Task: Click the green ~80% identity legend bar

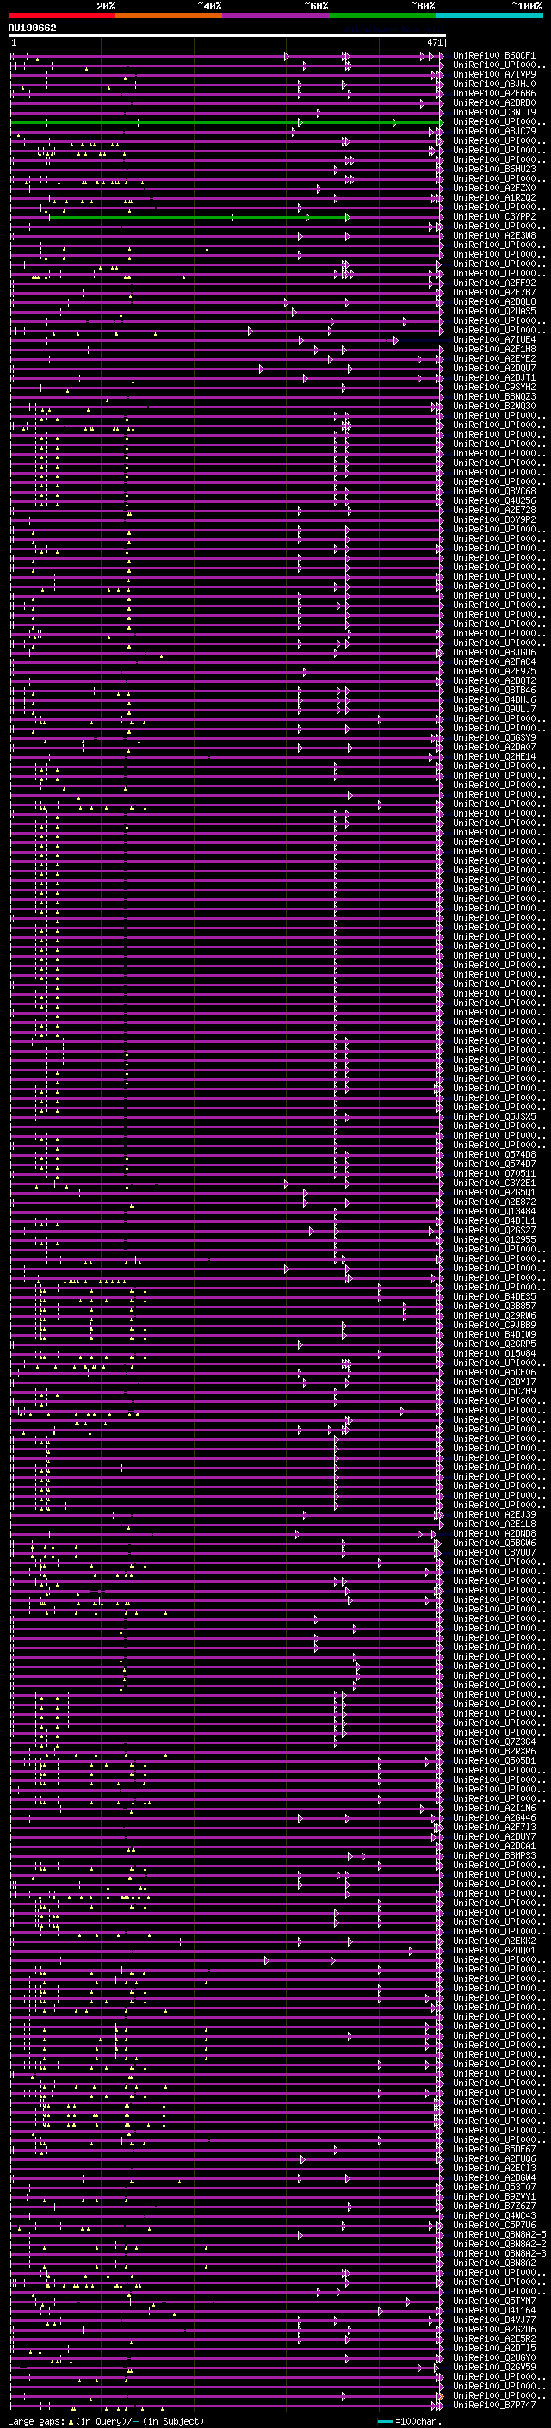Action: click(x=382, y=16)
